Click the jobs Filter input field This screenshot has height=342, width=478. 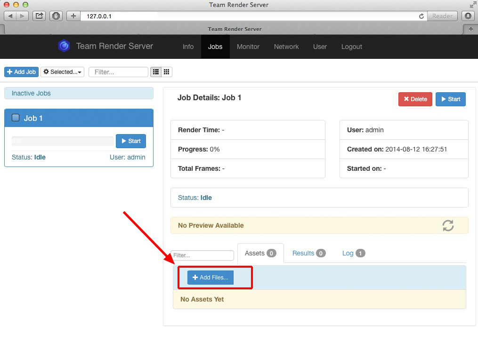pos(118,72)
